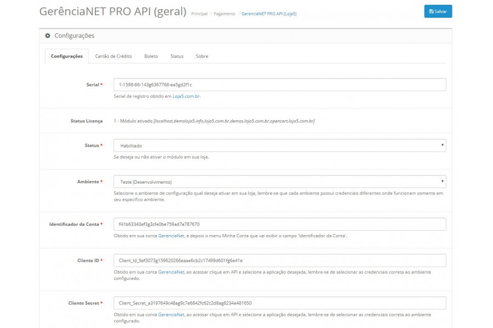Switch to the Cartão de Crédito tab
Viewport: 493px width, 328px height.
pyautogui.click(x=113, y=56)
